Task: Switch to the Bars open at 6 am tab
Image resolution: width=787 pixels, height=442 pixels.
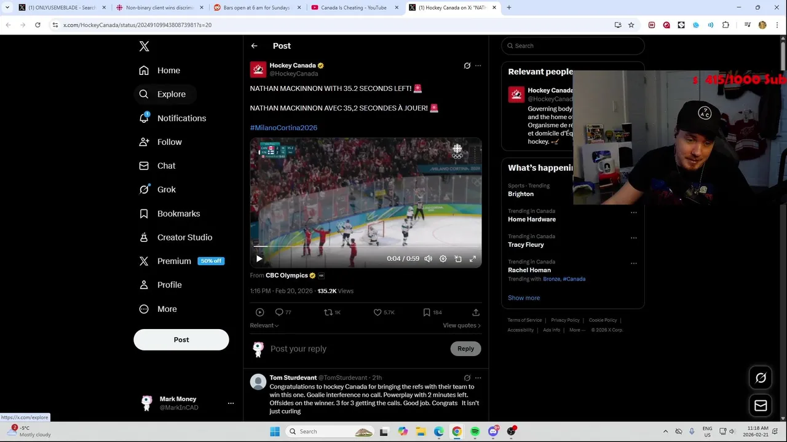Action: 258,7
